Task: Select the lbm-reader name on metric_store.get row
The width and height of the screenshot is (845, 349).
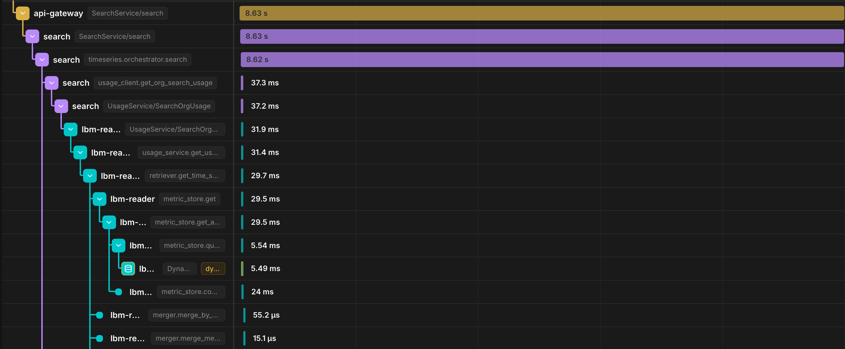Action: pyautogui.click(x=133, y=199)
